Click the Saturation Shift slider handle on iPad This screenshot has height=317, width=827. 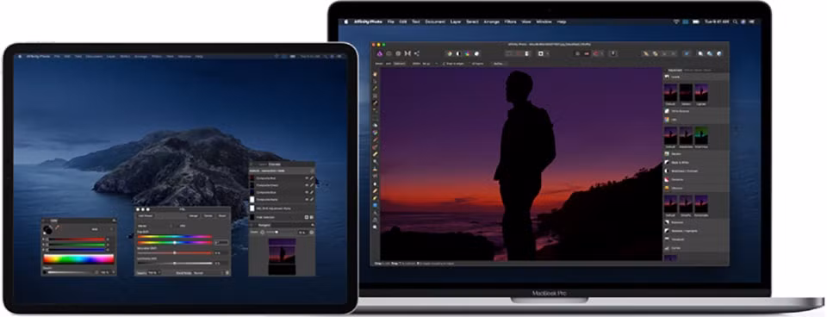[x=175, y=252]
